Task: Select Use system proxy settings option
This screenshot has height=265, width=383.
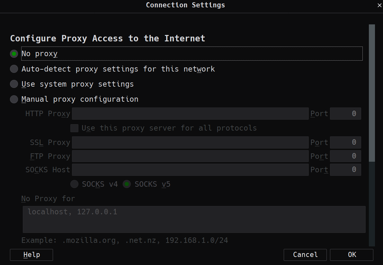Action: point(14,84)
